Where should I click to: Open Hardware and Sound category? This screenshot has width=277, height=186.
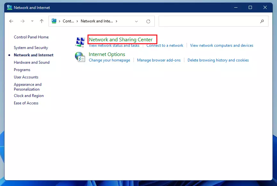(x=32, y=62)
